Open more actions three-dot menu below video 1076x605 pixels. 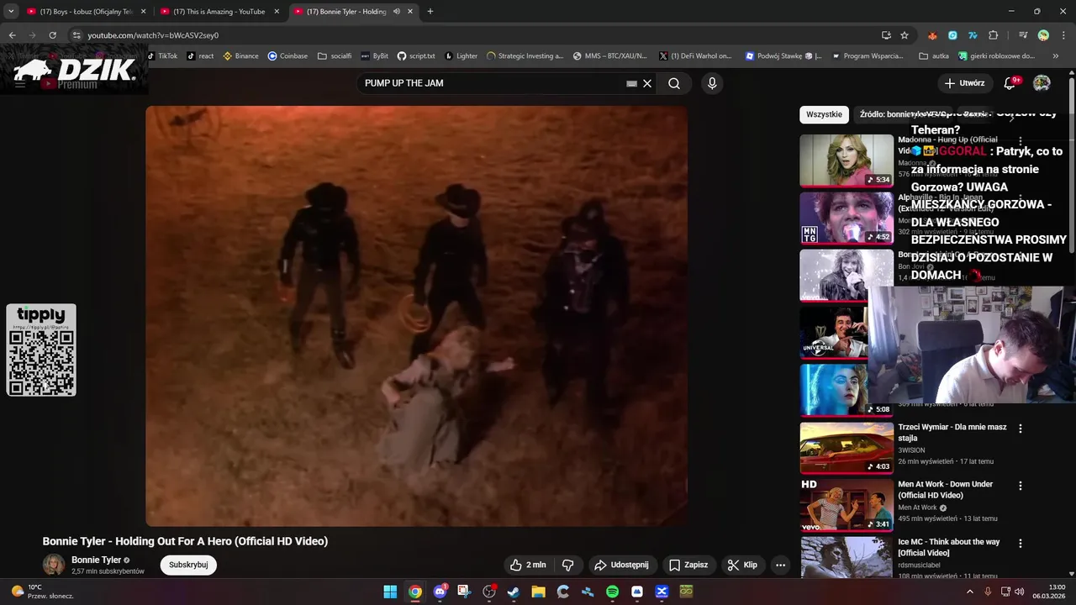(780, 565)
